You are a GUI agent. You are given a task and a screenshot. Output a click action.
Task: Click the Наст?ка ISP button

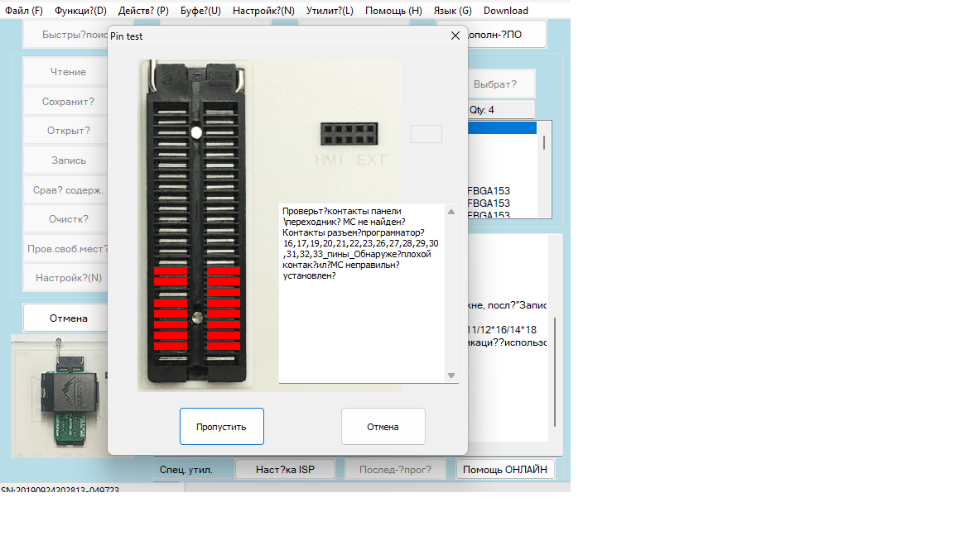pyautogui.click(x=284, y=469)
